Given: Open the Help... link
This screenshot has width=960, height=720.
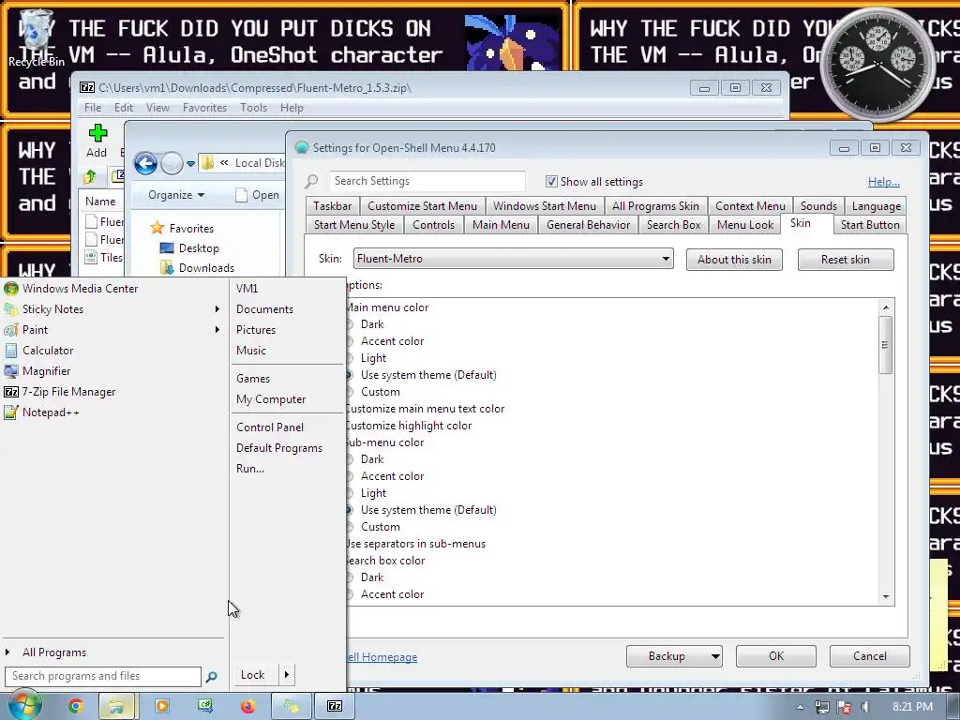Looking at the screenshot, I should click(883, 182).
